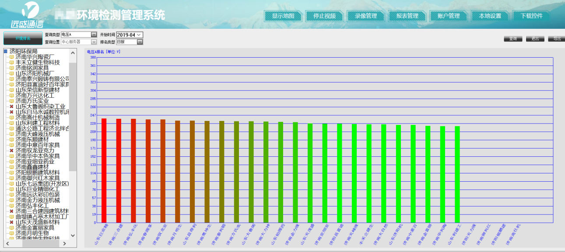Viewport: 565px width, 252px height.
Task: Open the 报表管理 menu tab
Action: 407,16
